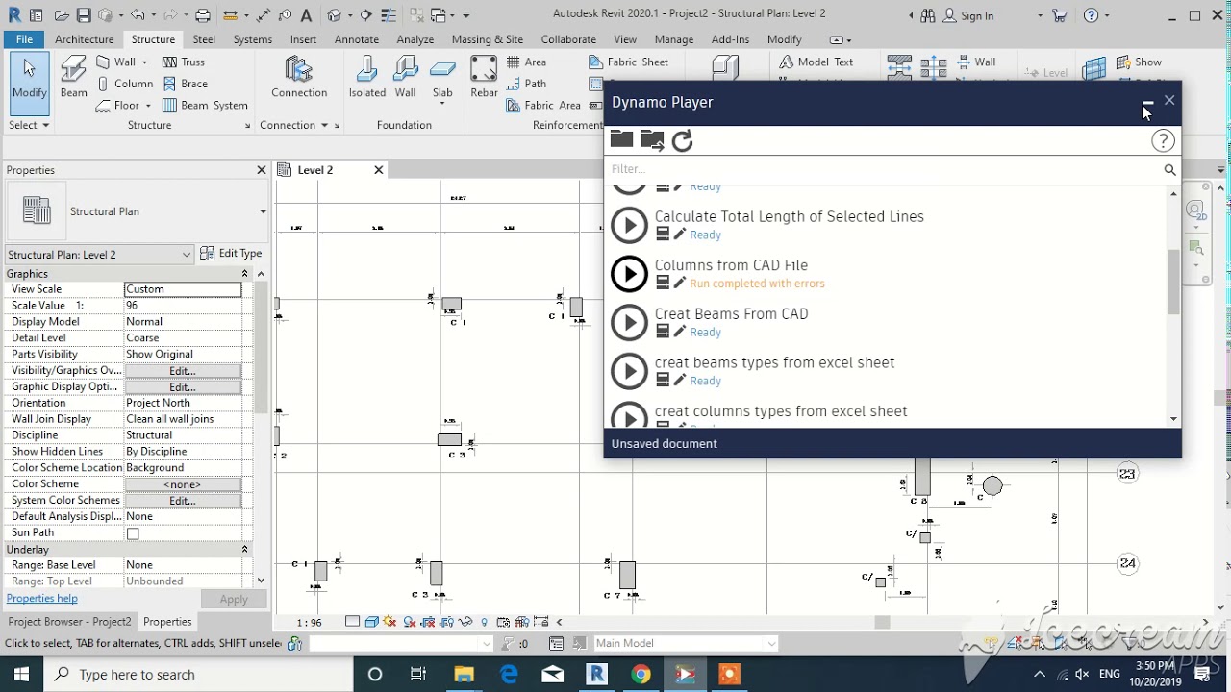1231x692 pixels.
Task: Click Print in the Quick Access toolbar
Action: pos(203,15)
